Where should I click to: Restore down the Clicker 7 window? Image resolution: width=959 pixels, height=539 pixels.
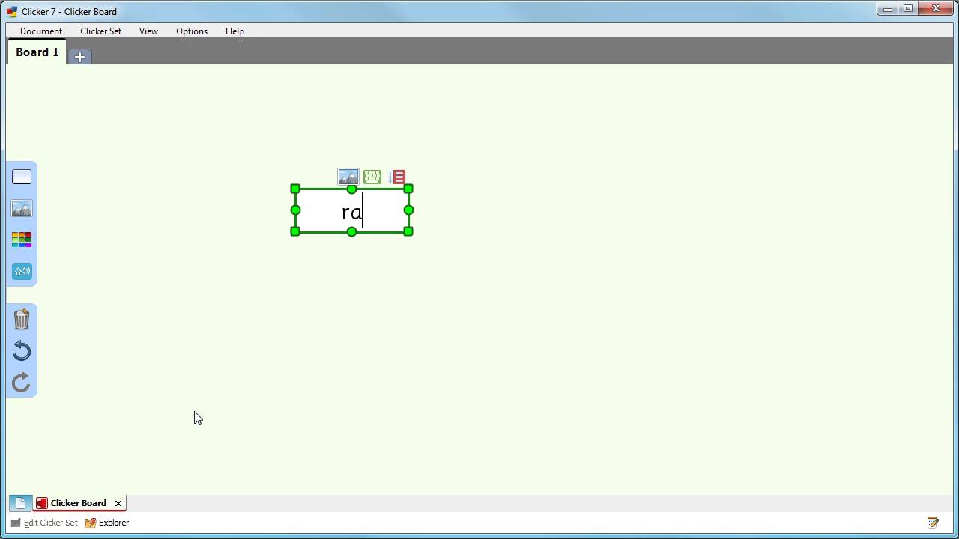(908, 9)
